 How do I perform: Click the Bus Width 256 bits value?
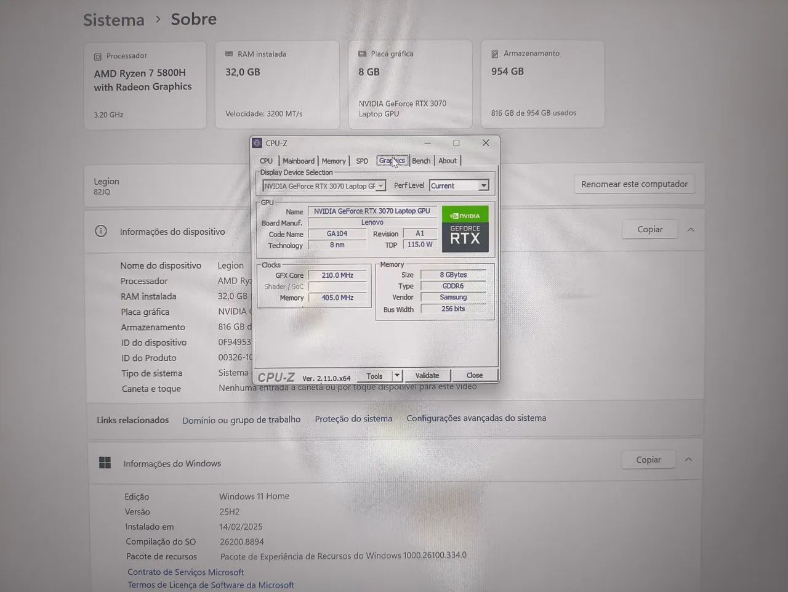(x=453, y=309)
